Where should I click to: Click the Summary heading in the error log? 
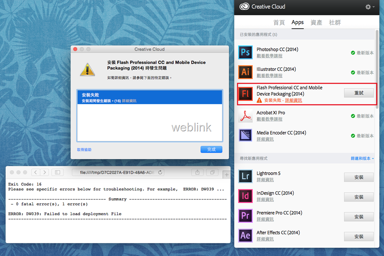point(117,199)
